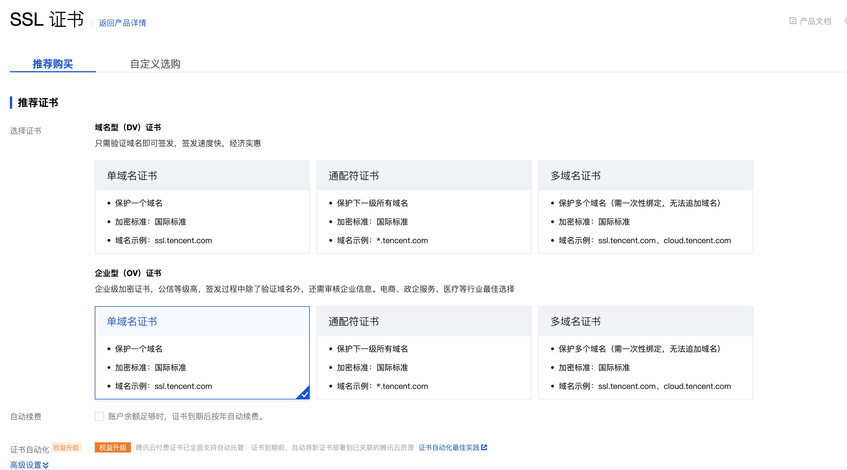Expand the 高级设置 section
The image size is (847, 470).
click(x=26, y=465)
